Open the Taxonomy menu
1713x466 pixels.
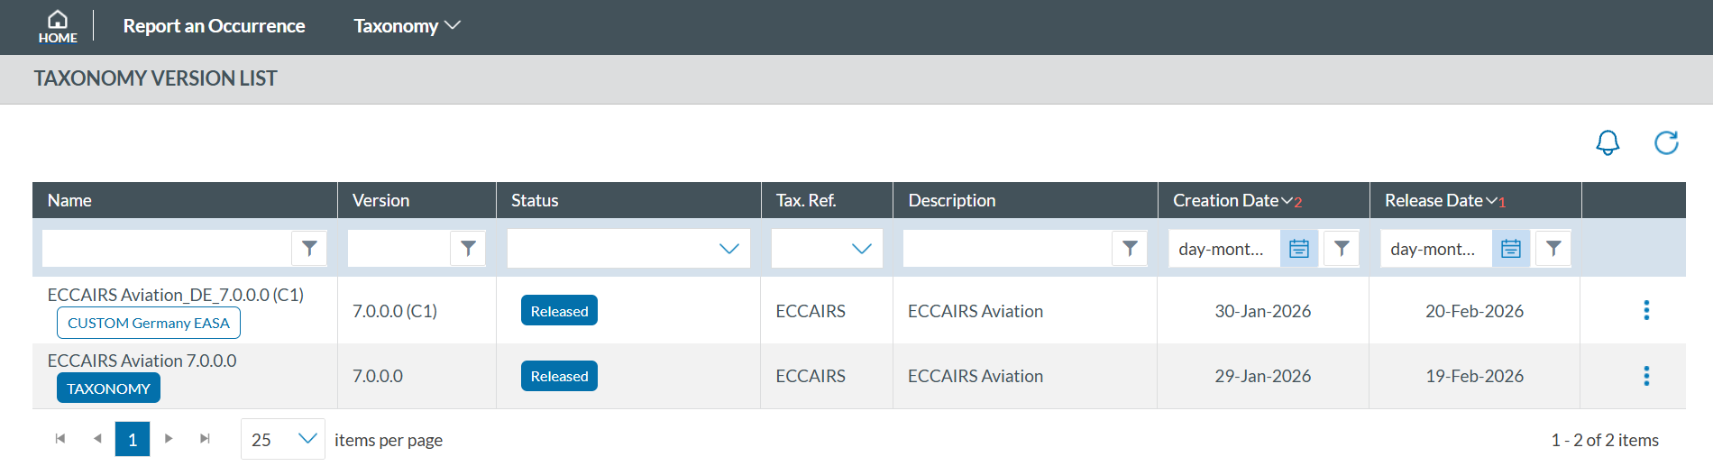coord(407,26)
